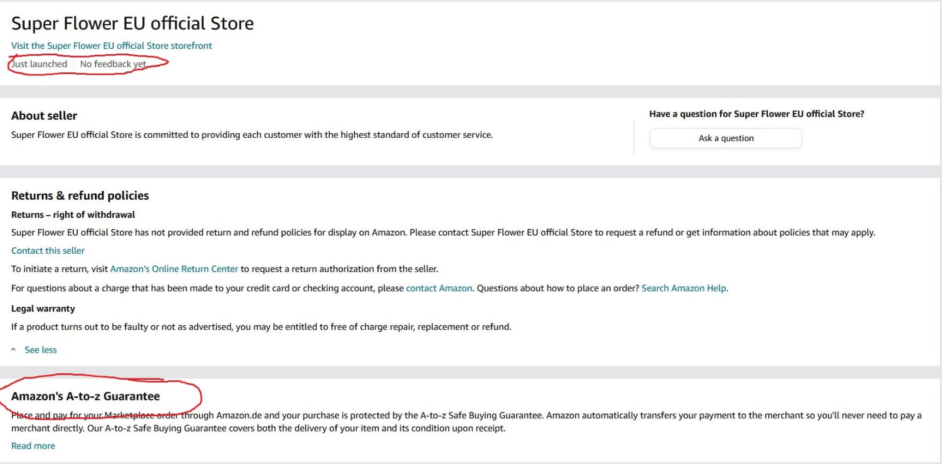Visit Amazon's Online Return Center link

coord(174,269)
